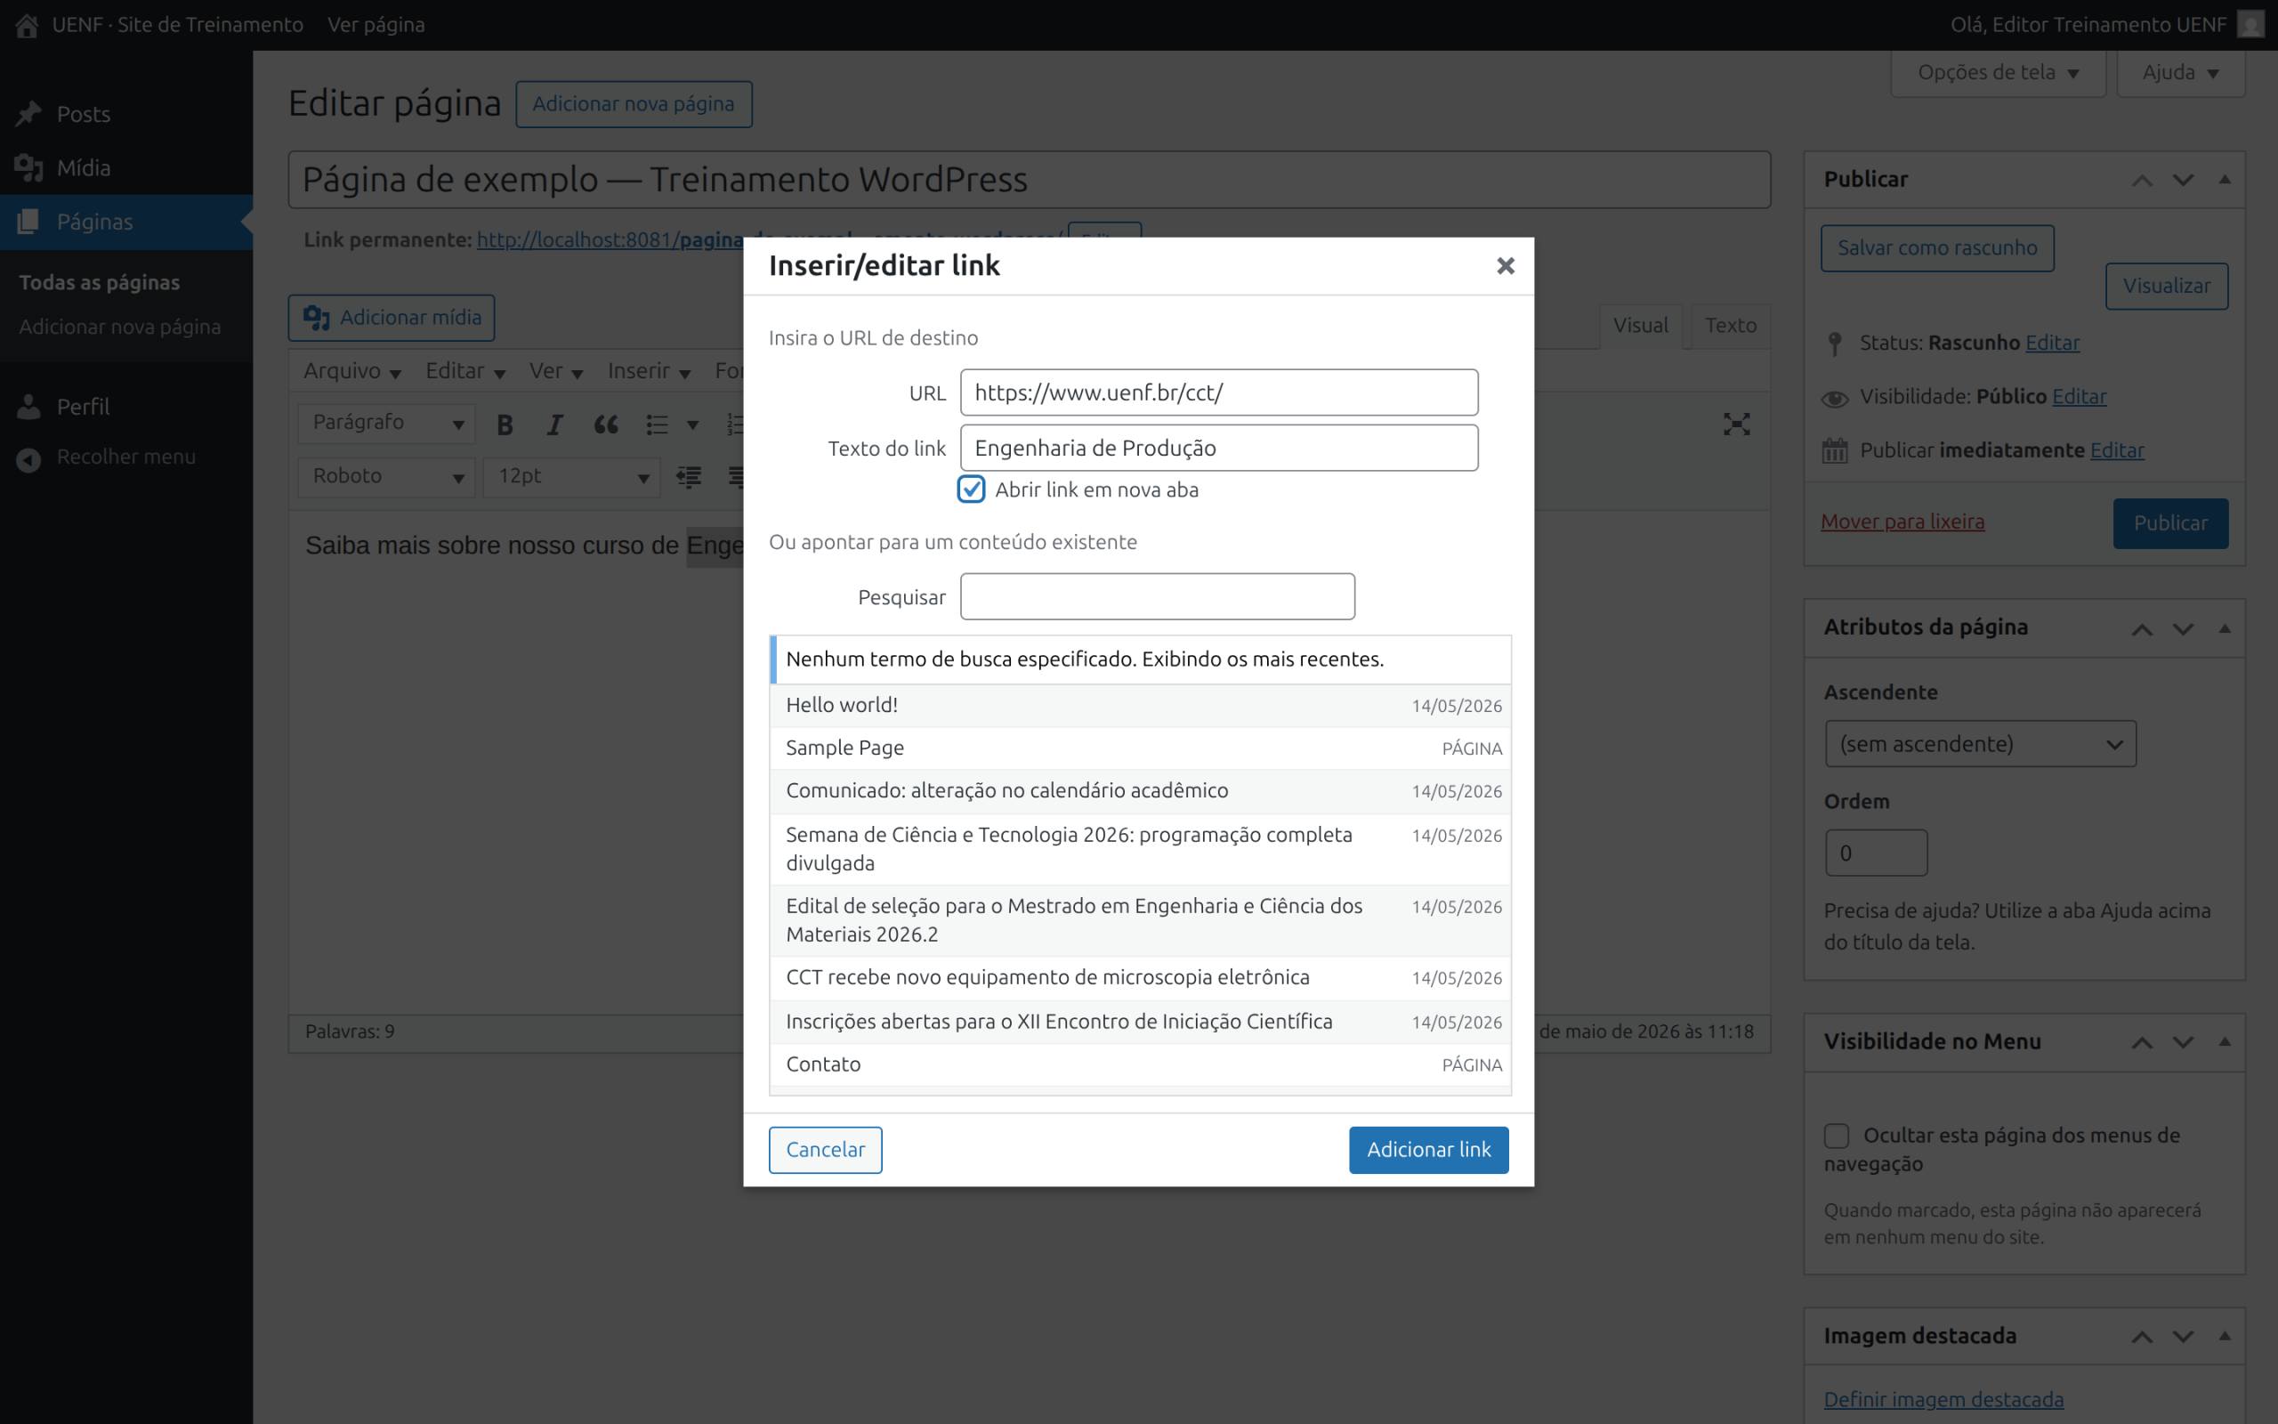Open the Parágrafo format dropdown
2278x1424 pixels.
click(387, 424)
